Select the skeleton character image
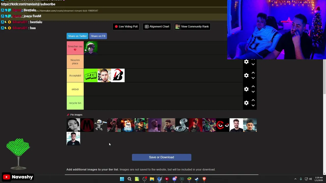Screen dimensions: 326x183 [x=100, y=125]
